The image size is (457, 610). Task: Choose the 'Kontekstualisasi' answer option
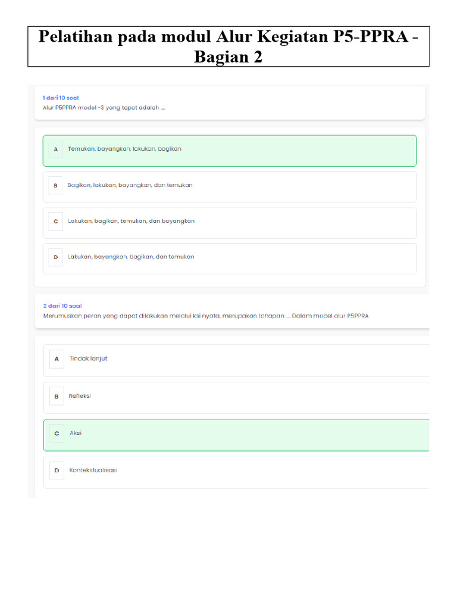coord(93,470)
